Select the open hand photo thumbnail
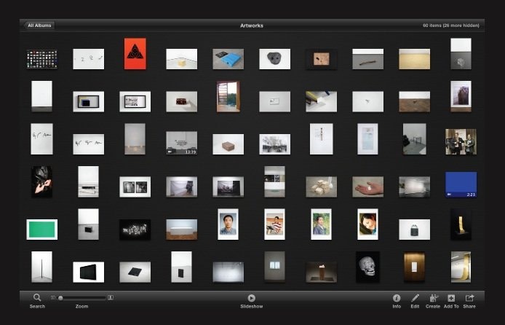 pos(367,187)
